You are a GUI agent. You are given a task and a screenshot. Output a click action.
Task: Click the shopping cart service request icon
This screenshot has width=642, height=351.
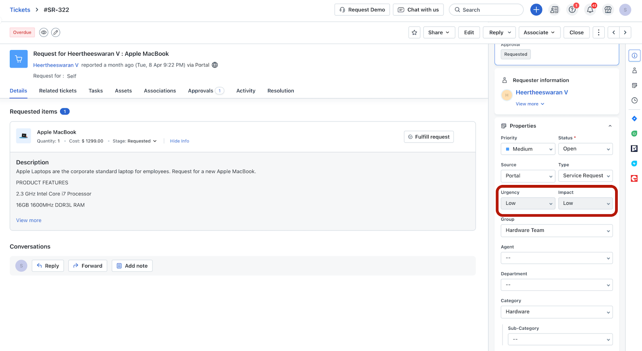pyautogui.click(x=19, y=59)
